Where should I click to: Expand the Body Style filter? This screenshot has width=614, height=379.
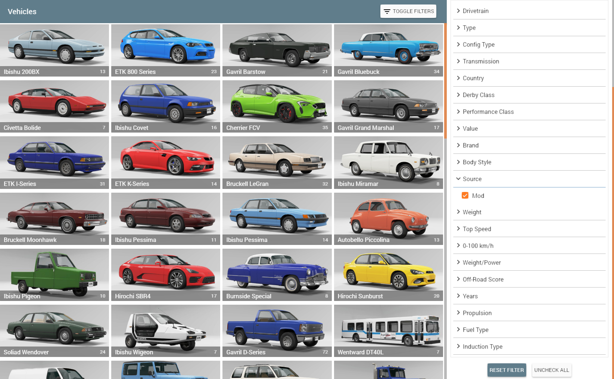coord(529,162)
